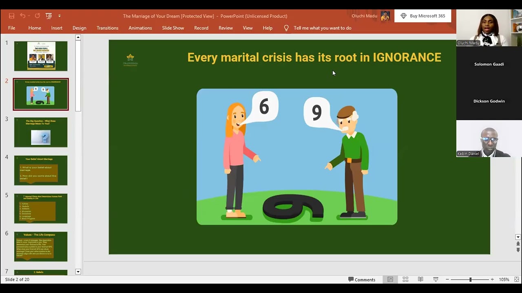This screenshot has width=522, height=293.
Task: Select slide 1 thumbnail
Action: 41,56
